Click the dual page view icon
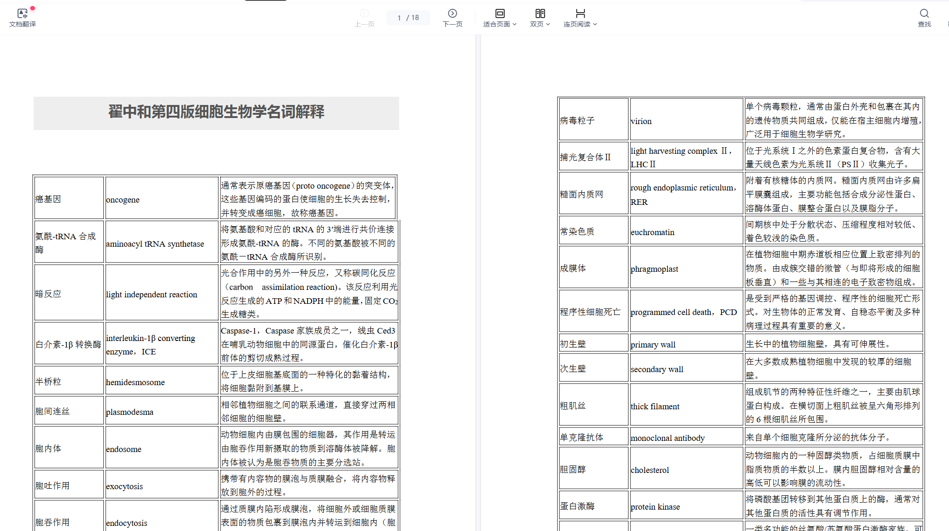 540,13
